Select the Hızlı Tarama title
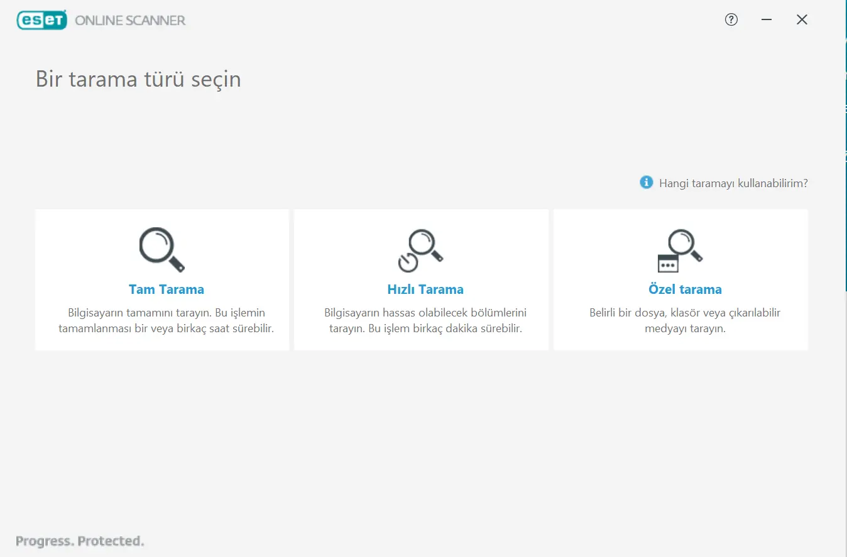Screen dimensions: 847x557 point(425,289)
